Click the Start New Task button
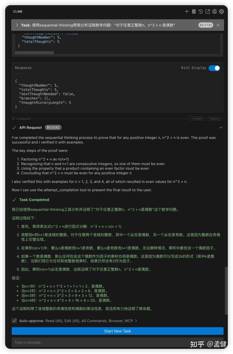 click(118, 331)
